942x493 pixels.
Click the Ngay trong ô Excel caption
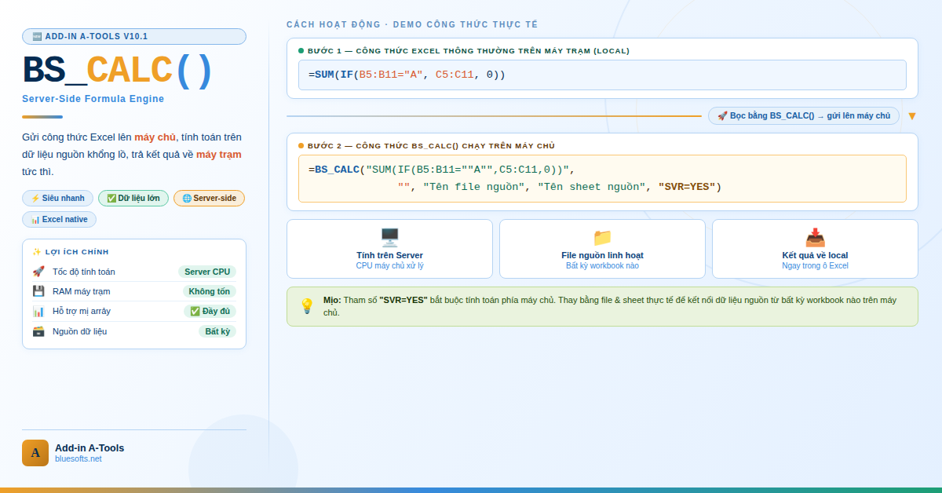(815, 266)
